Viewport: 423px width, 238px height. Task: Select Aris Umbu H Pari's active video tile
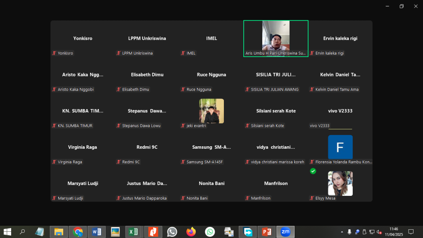(x=276, y=38)
